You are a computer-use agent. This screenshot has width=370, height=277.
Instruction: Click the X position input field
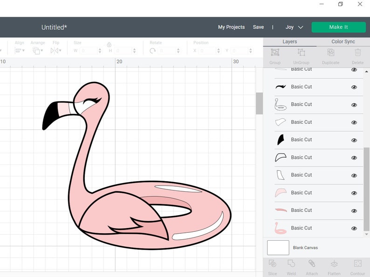tap(208, 50)
